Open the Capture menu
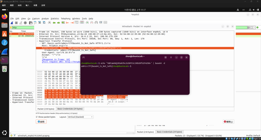 (36, 19)
